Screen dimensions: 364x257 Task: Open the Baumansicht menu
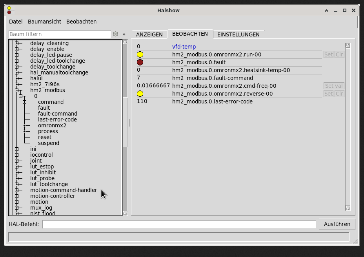[x=44, y=22]
